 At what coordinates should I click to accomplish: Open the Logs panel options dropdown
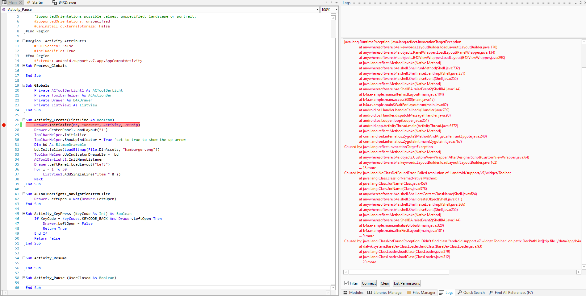pos(576,3)
